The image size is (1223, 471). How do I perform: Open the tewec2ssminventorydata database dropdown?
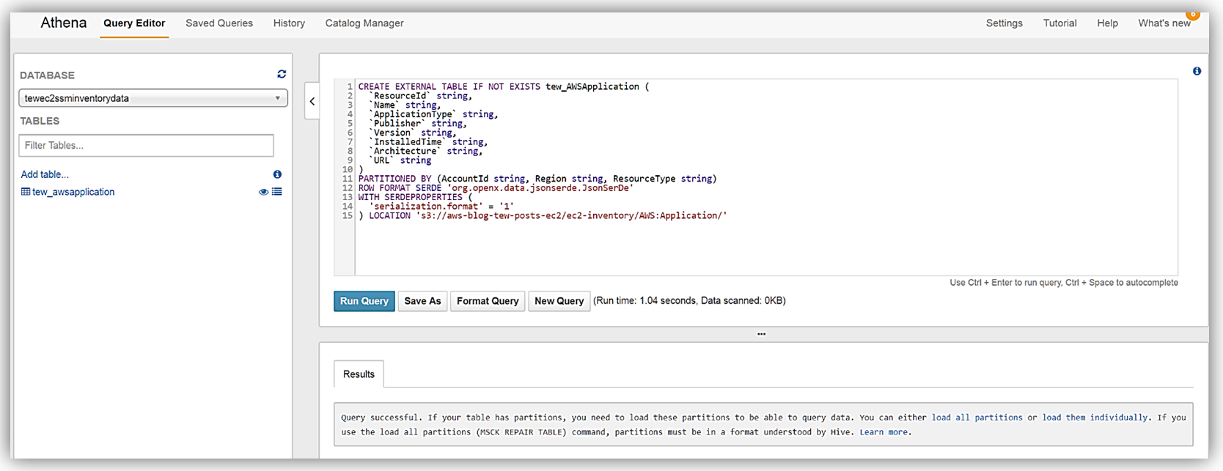pyautogui.click(x=153, y=98)
